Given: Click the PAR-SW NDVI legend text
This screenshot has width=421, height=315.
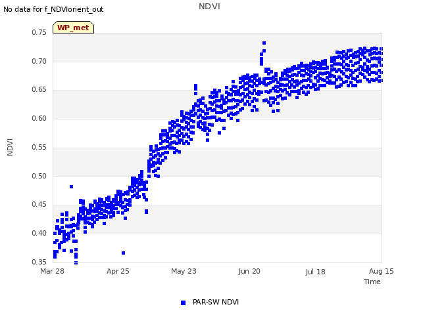Looking at the screenshot, I should [x=216, y=302].
